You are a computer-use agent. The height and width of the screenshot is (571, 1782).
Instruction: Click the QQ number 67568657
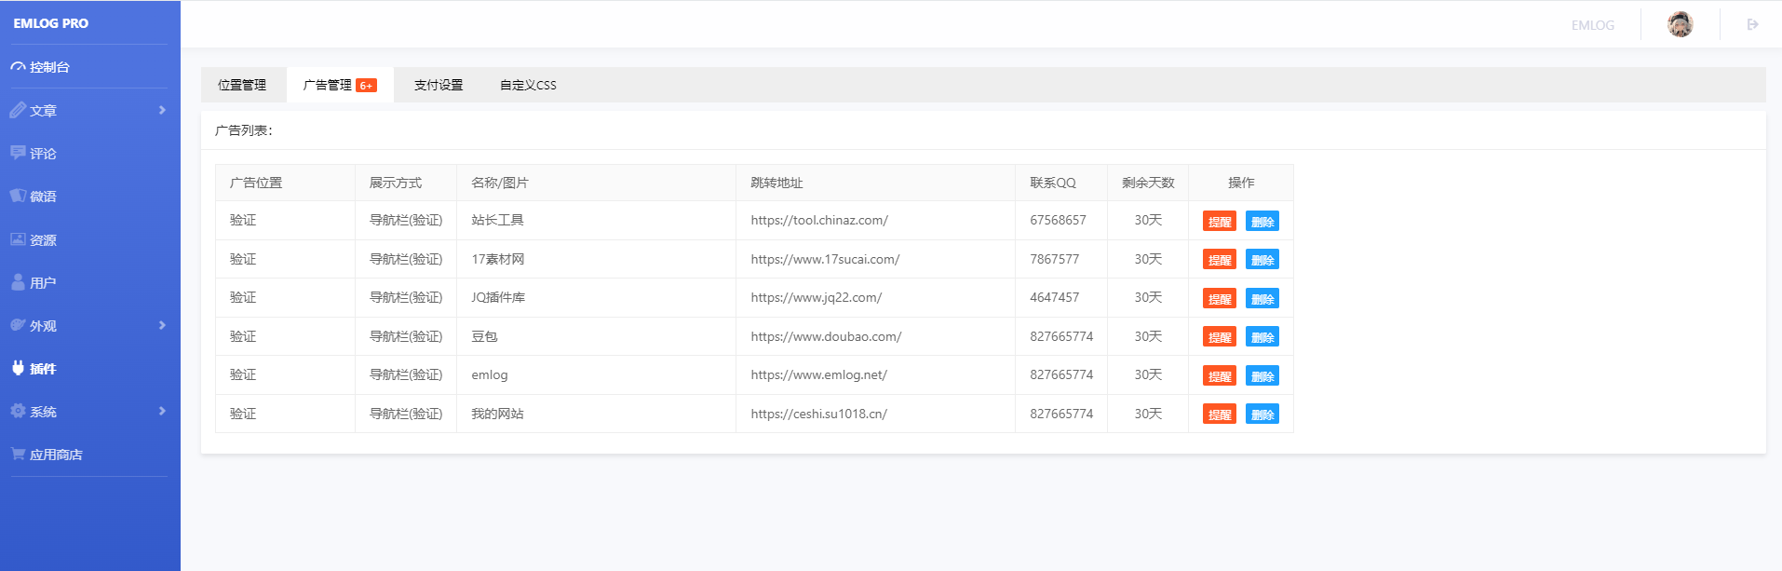1058,220
